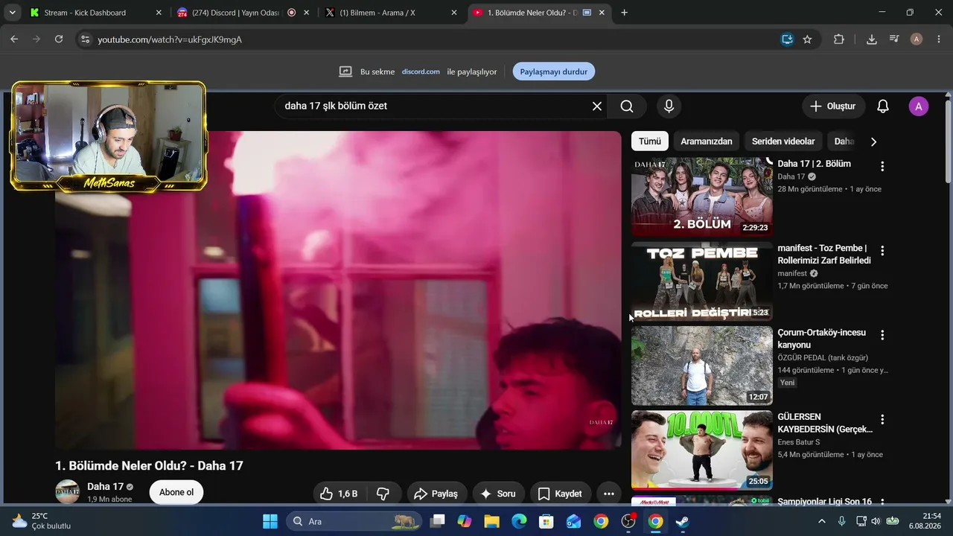Screen dimensions: 953x536
Task: Open the GÜLERSEN KAYBEDERSİN thumbnail
Action: tap(702, 450)
